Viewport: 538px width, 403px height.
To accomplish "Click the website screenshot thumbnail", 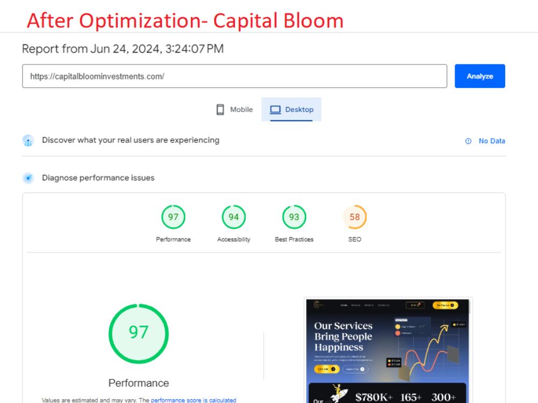I will 387,350.
